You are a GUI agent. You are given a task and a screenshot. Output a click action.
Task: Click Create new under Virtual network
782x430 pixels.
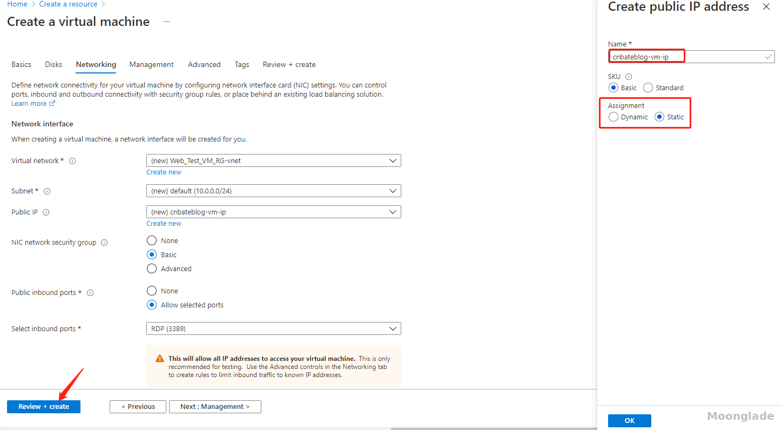(164, 172)
